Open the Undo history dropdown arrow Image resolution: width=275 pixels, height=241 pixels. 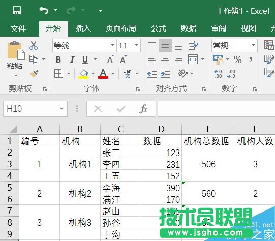coord(55,10)
